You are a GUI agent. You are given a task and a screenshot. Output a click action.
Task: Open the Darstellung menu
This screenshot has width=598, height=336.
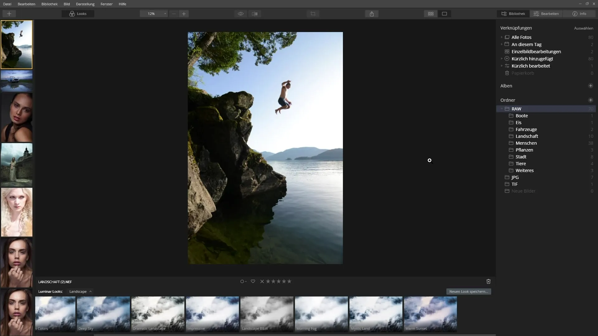tap(85, 4)
